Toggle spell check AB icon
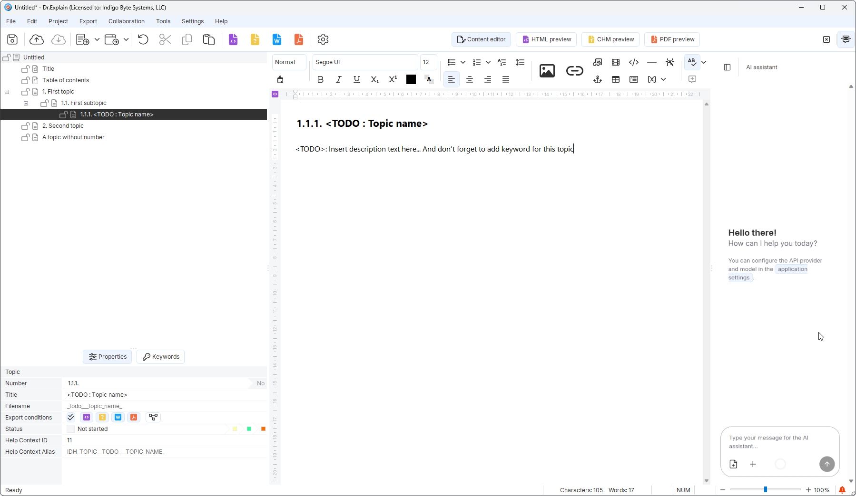Image resolution: width=856 pixels, height=496 pixels. coord(692,62)
